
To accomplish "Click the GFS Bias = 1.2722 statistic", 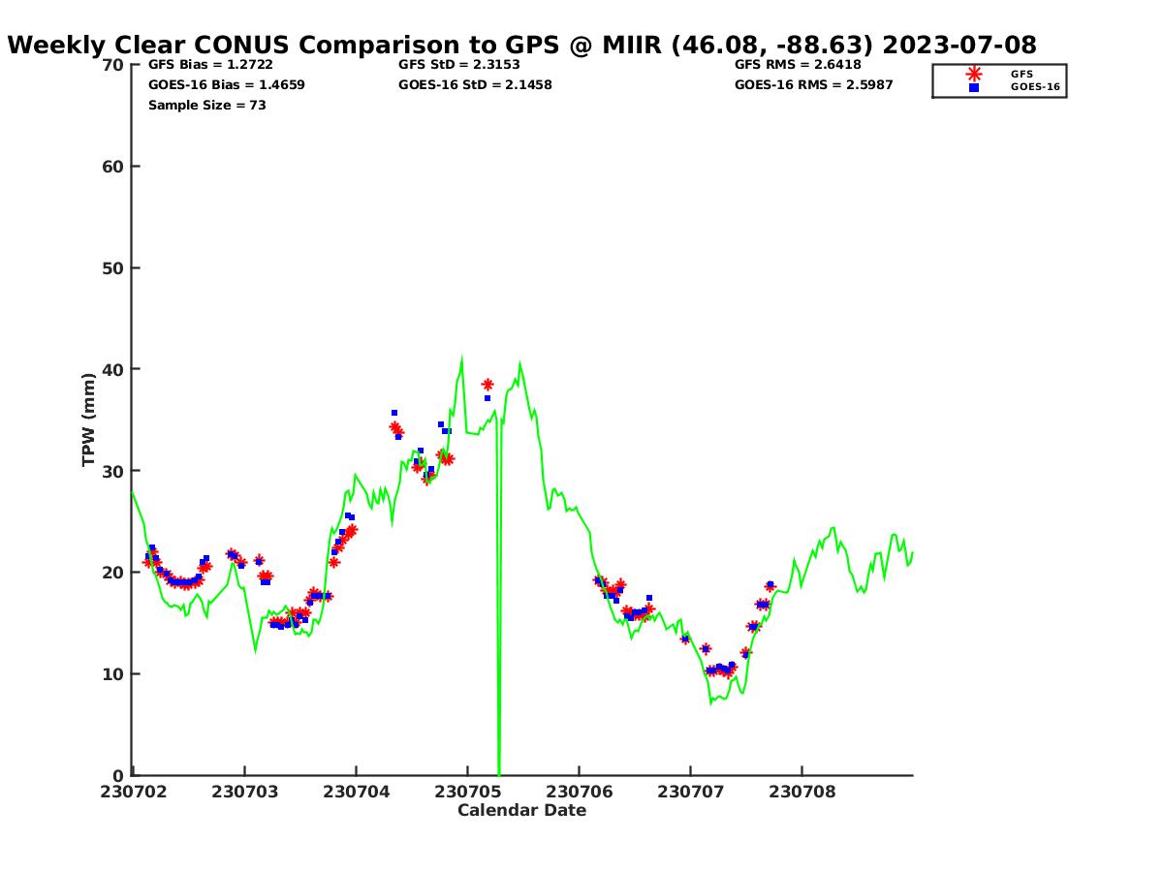I will point(210,65).
